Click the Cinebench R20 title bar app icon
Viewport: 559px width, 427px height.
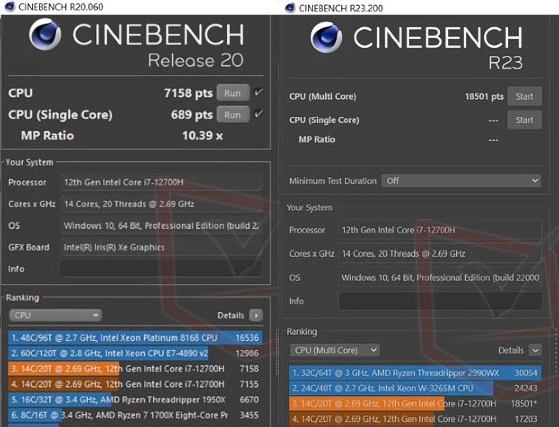pos(10,6)
